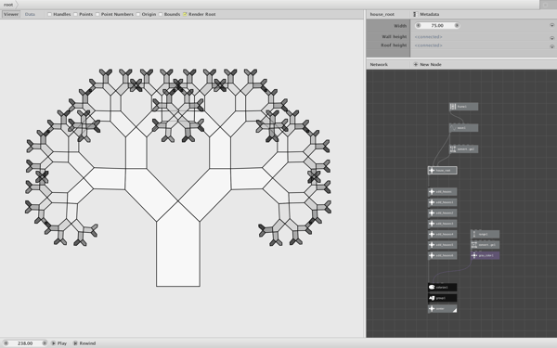Click the New Node button
Image resolution: width=557 pixels, height=348 pixels.
click(x=427, y=64)
